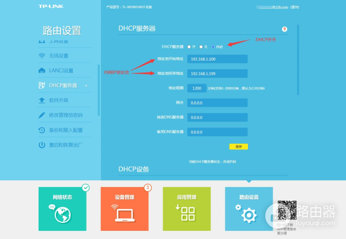The width and height of the screenshot is (346, 239).
Task: Click the yellow 保存 save button
Action: click(239, 147)
